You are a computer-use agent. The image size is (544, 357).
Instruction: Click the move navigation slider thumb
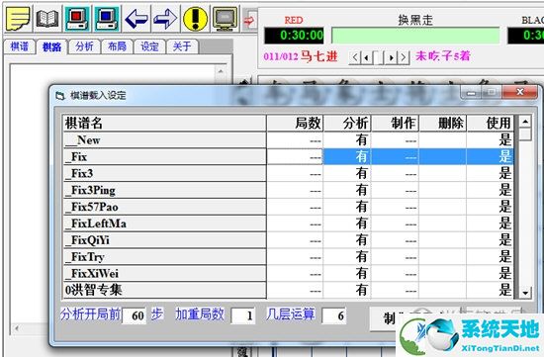point(378,57)
